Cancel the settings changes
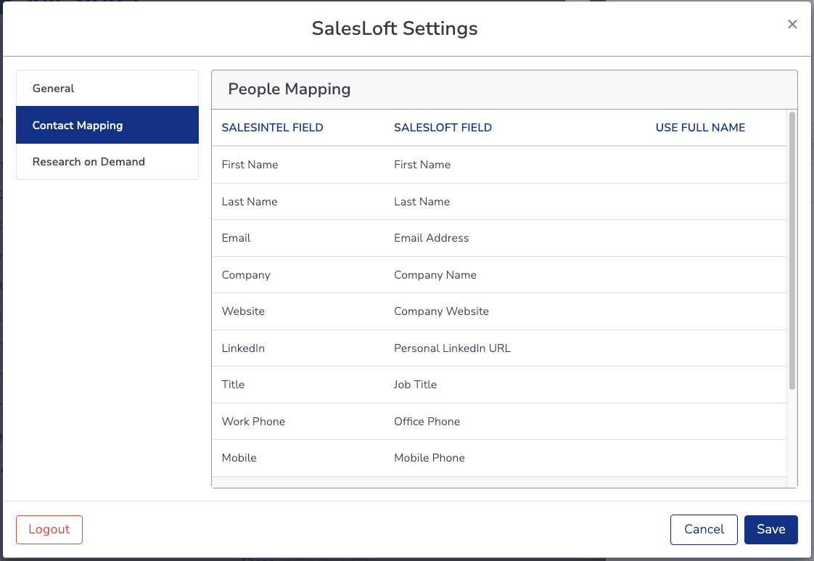Image resolution: width=814 pixels, height=561 pixels. [x=704, y=529]
